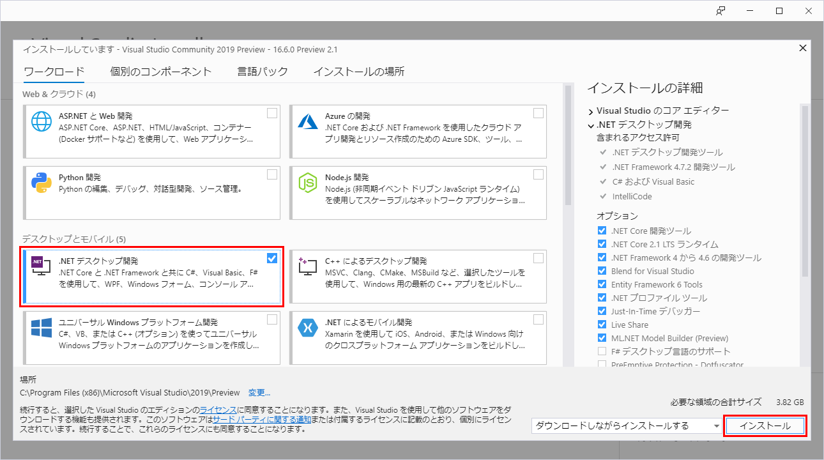Check the Node.js 開発 workload checkbox
824x460 pixels.
(x=538, y=174)
